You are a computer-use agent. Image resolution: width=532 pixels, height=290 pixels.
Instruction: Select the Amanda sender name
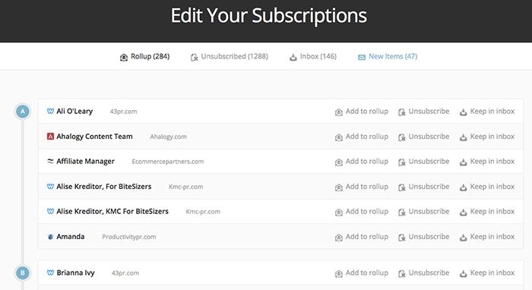(71, 237)
